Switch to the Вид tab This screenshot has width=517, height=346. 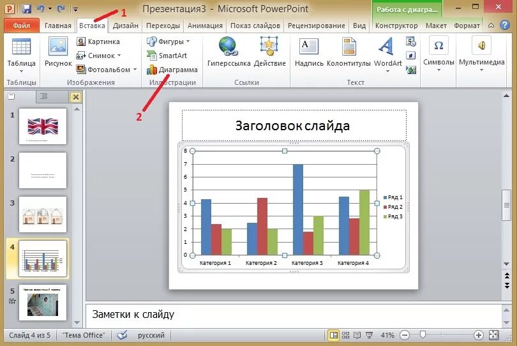359,26
